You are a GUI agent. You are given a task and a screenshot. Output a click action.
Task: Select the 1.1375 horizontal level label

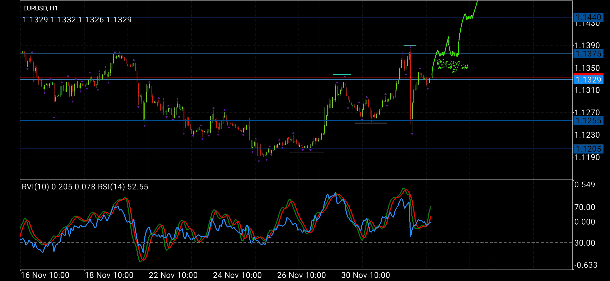point(588,54)
